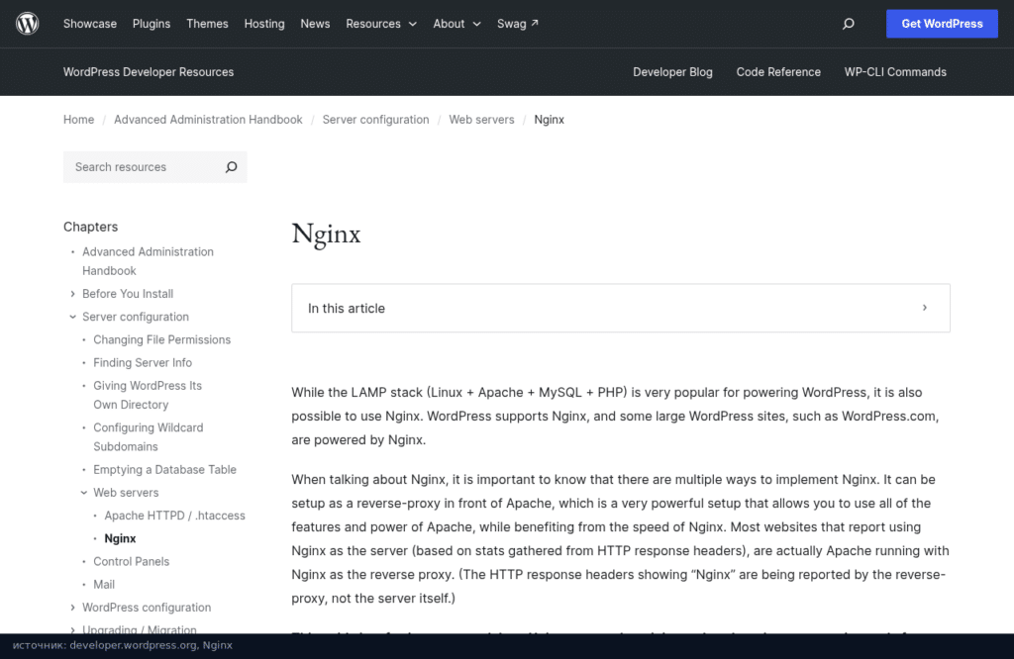This screenshot has height=659, width=1014.
Task: Expand the In this article panel
Action: tap(621, 308)
